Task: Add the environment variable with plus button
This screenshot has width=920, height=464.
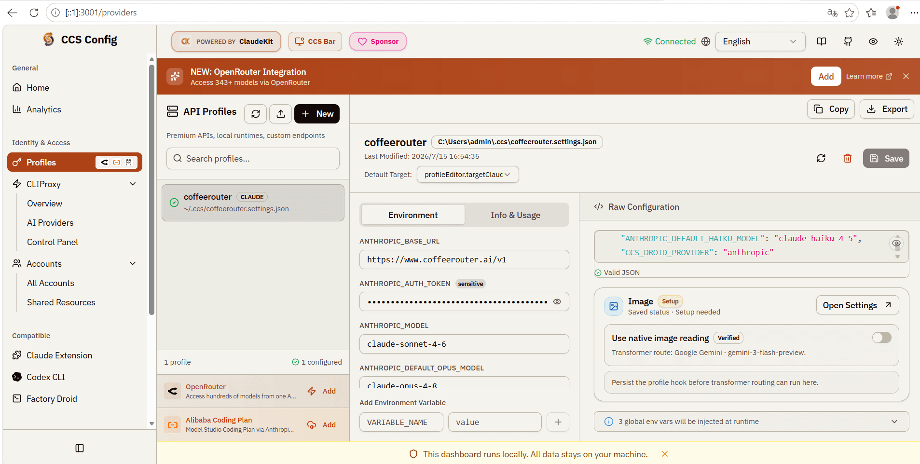Action: [x=558, y=422]
